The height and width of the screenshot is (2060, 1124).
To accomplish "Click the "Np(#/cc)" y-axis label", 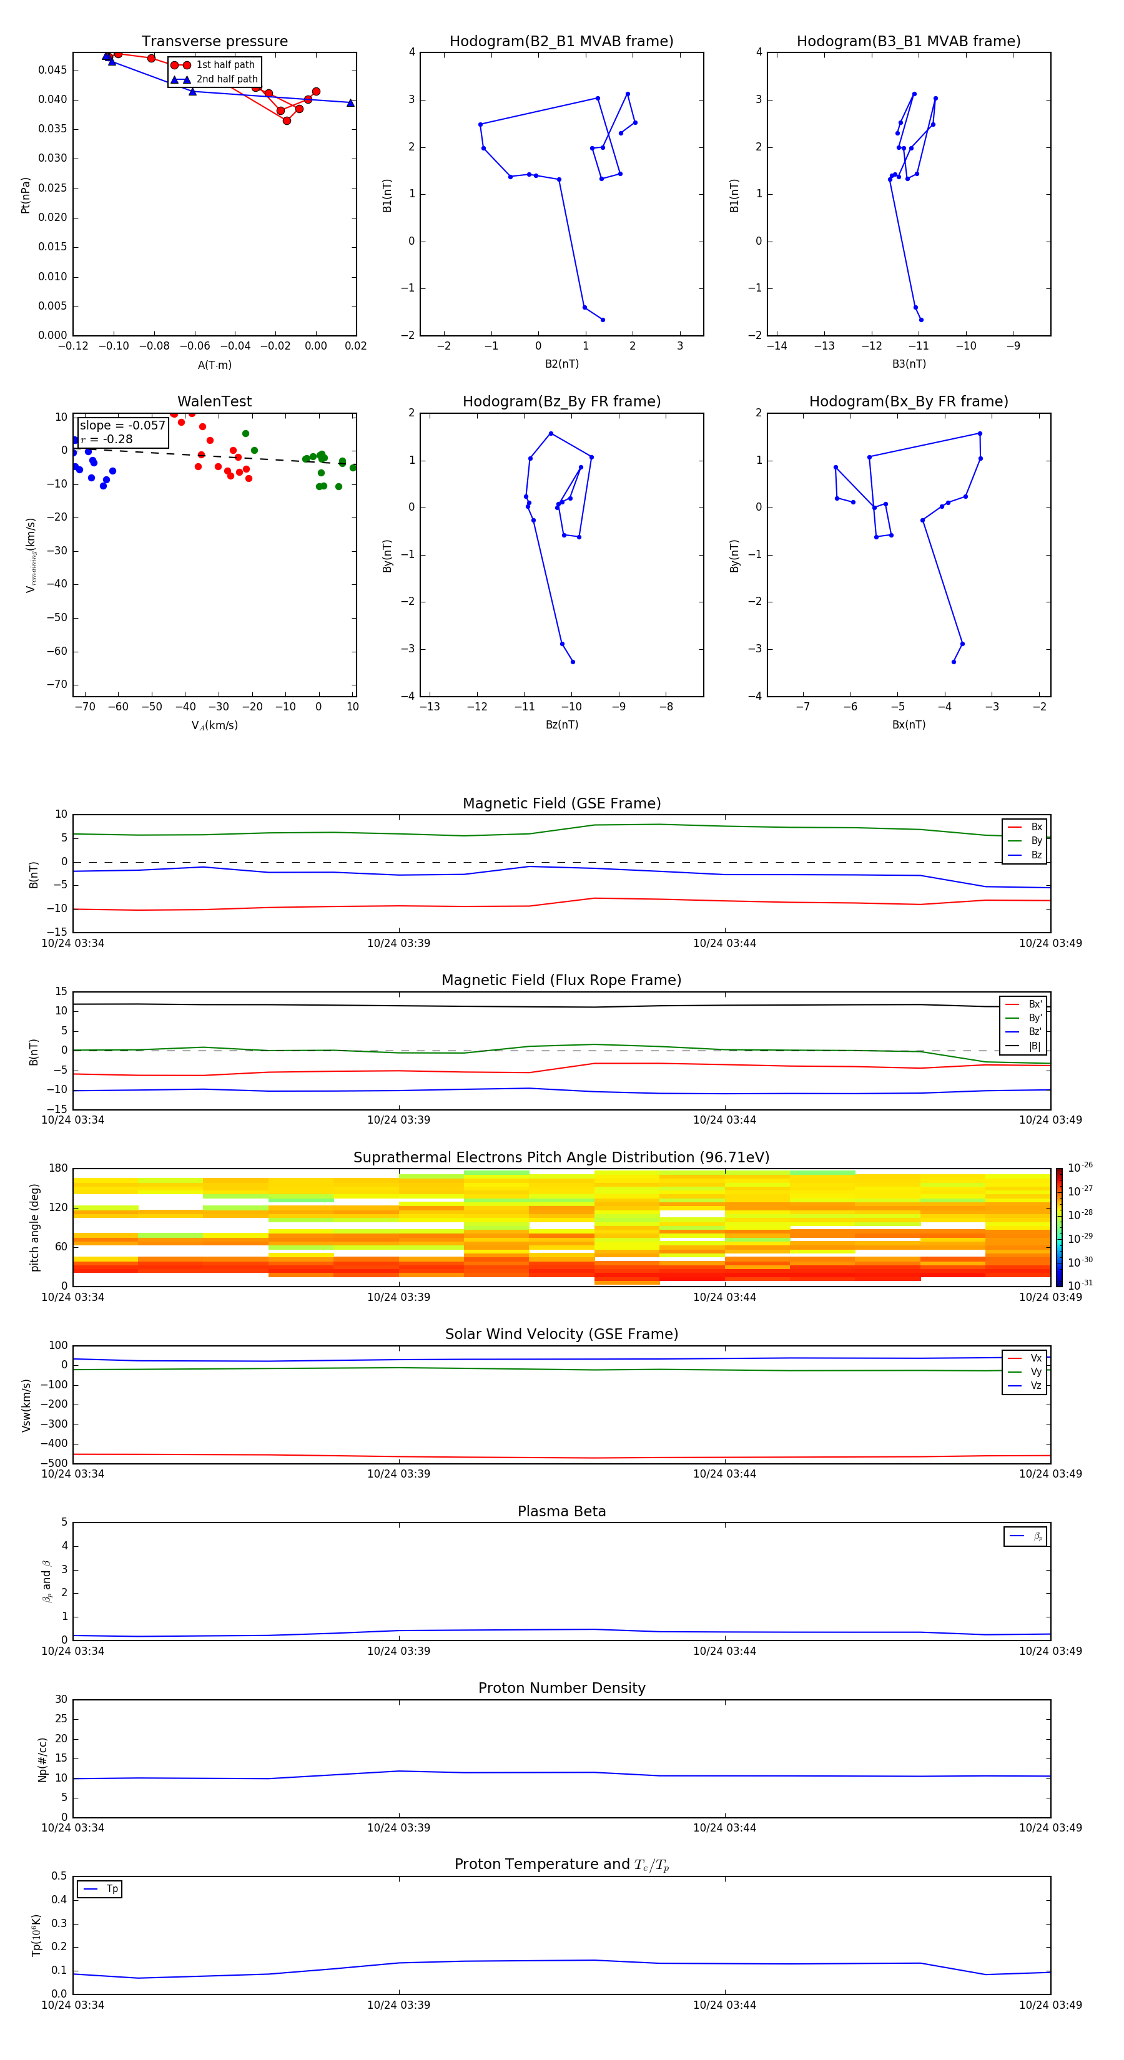I will pos(43,1759).
